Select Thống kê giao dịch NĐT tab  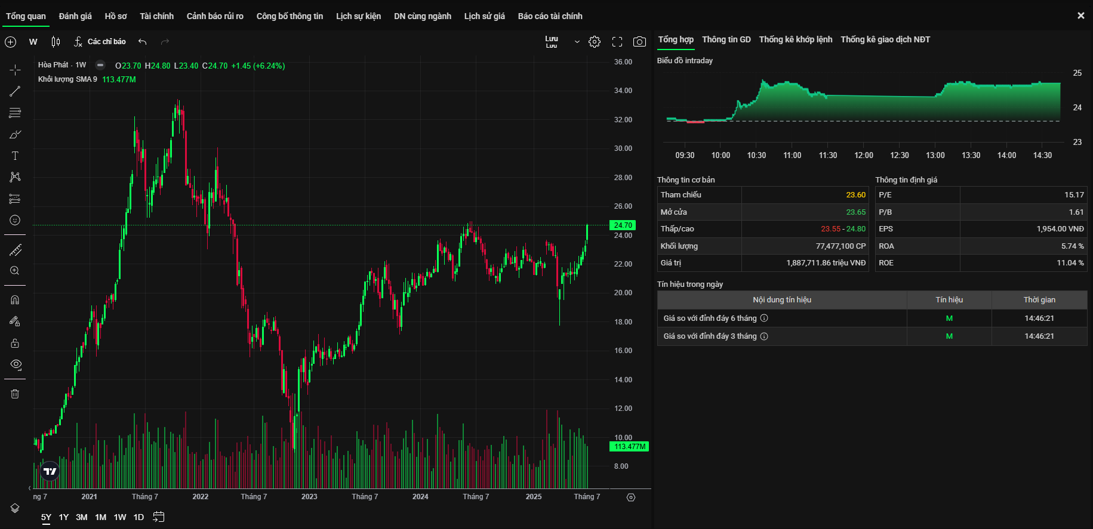tap(885, 39)
